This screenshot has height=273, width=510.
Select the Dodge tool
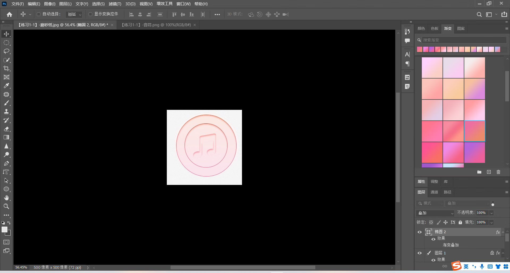(6, 155)
